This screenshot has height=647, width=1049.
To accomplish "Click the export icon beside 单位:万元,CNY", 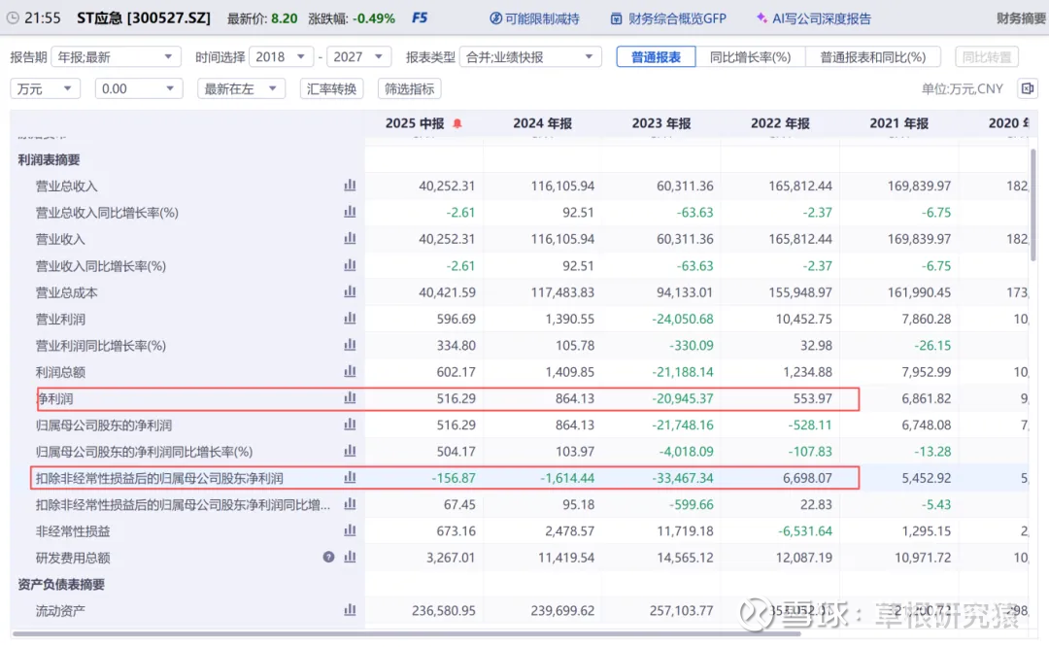I will tap(1027, 88).
